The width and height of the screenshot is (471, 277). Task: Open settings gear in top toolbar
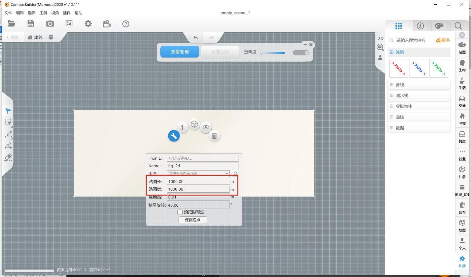tap(88, 24)
